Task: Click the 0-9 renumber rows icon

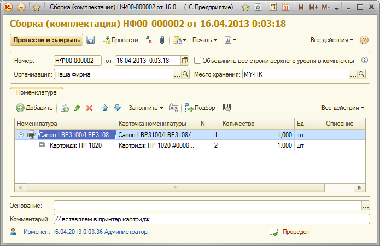Action: coord(174,108)
